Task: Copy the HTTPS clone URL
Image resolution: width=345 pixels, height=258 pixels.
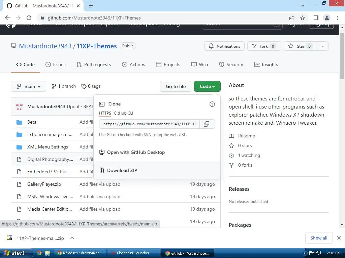Action: coord(207,124)
